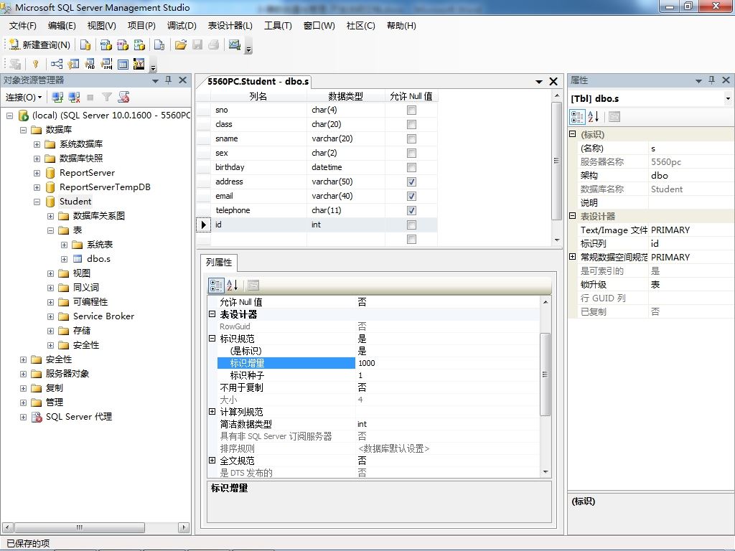Expand the 数据库关系图 folder node

(x=50, y=217)
